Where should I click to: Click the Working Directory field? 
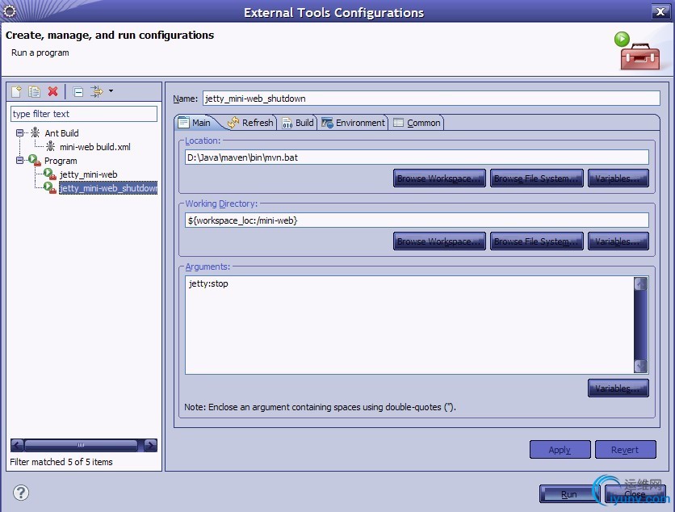point(417,220)
